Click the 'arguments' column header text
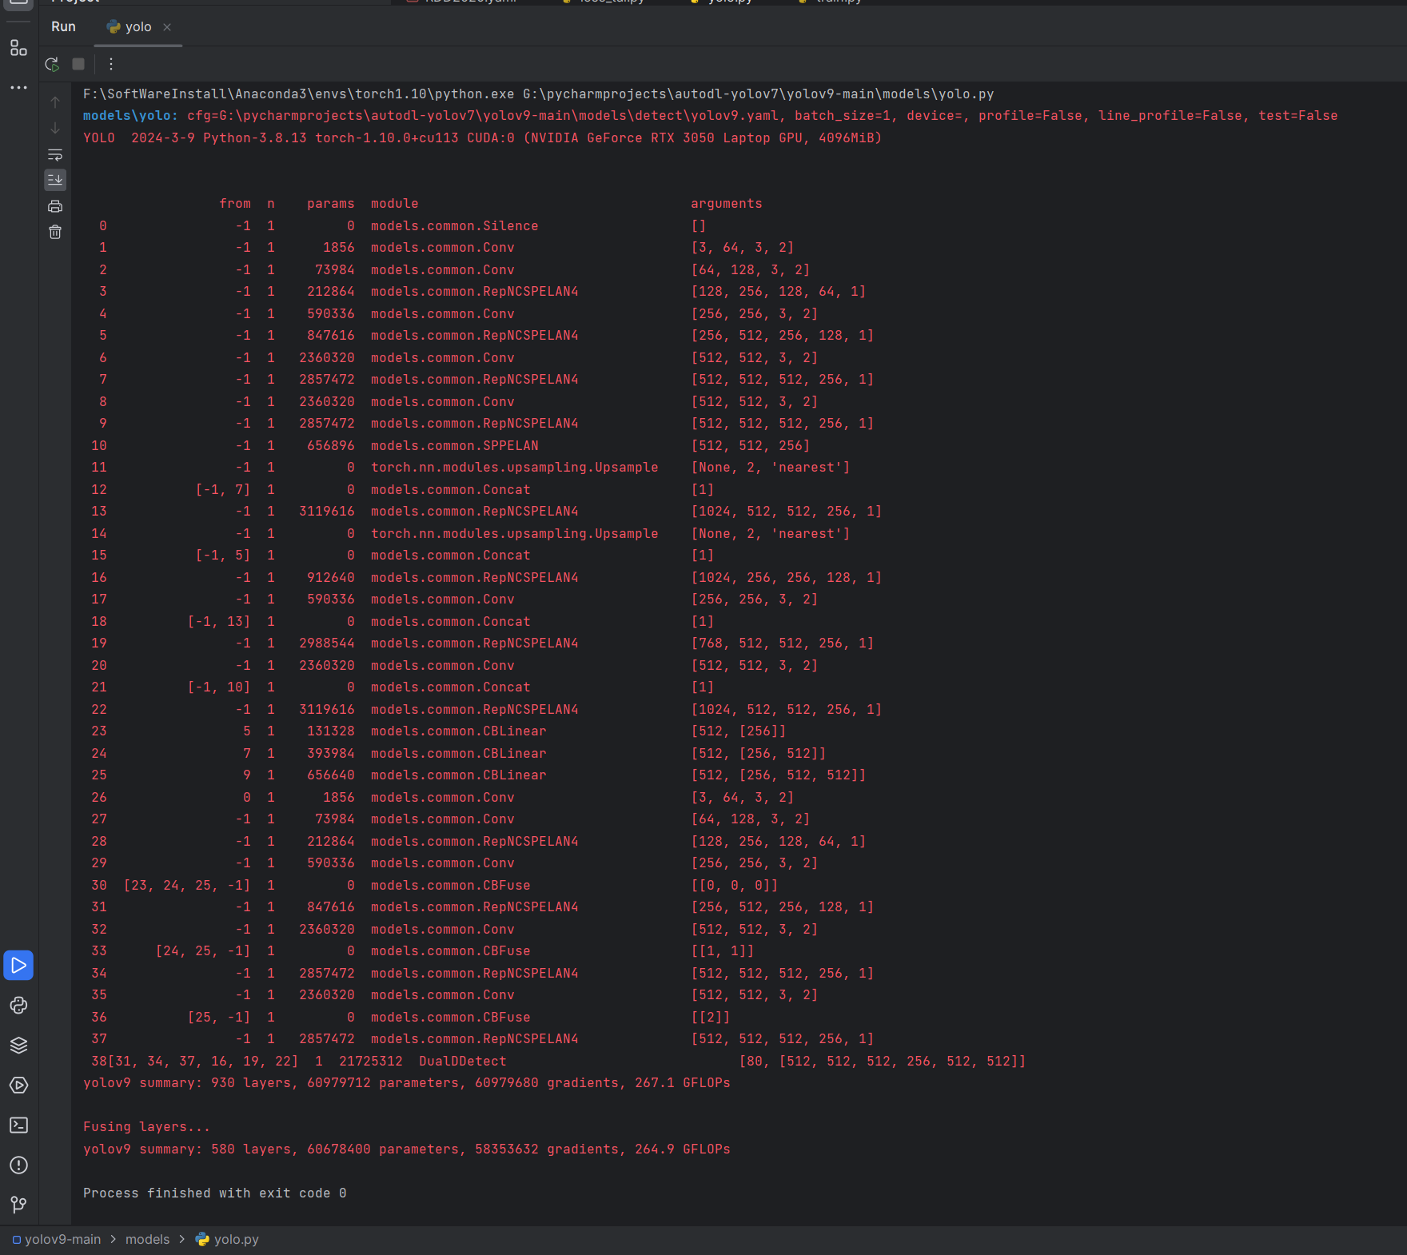The height and width of the screenshot is (1255, 1407). [726, 203]
